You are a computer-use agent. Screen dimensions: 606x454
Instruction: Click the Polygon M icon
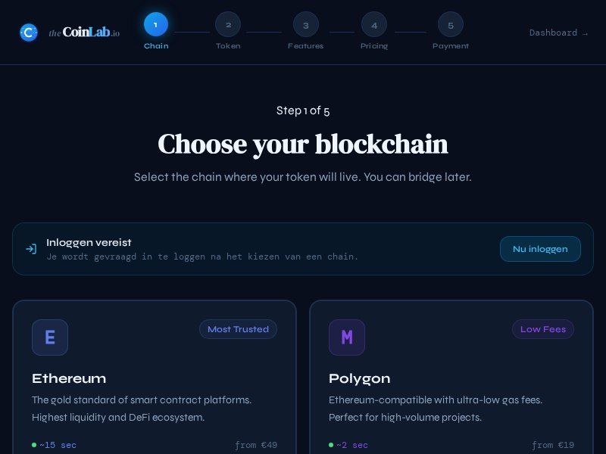click(x=347, y=337)
